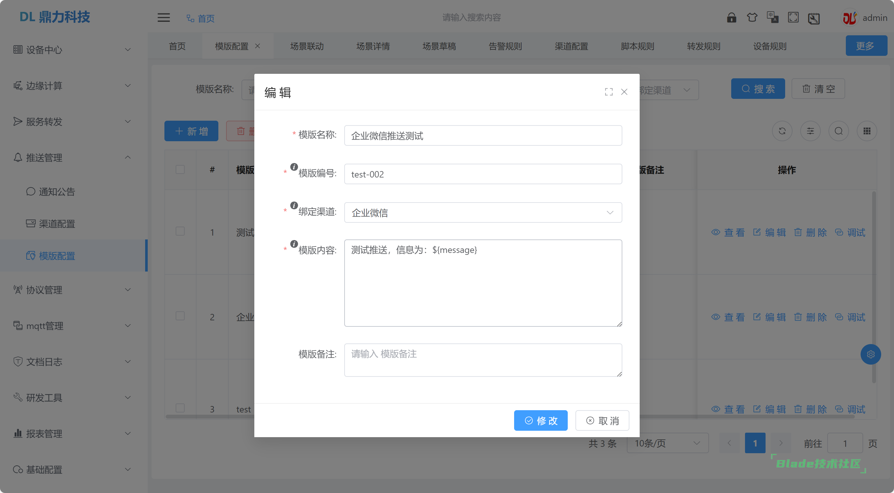Click the 修改 submit button

pos(540,420)
